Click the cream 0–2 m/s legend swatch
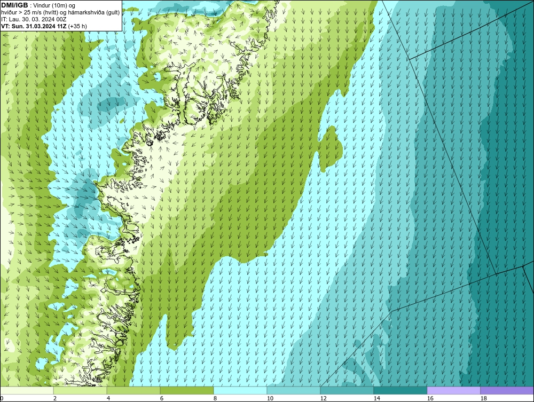Viewport: 534px width, 402px height. pos(27,390)
